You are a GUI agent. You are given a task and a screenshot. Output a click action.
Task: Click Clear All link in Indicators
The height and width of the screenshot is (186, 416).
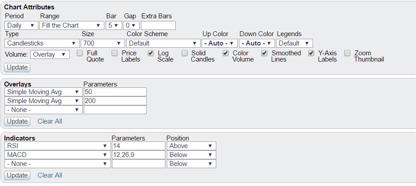click(49, 175)
